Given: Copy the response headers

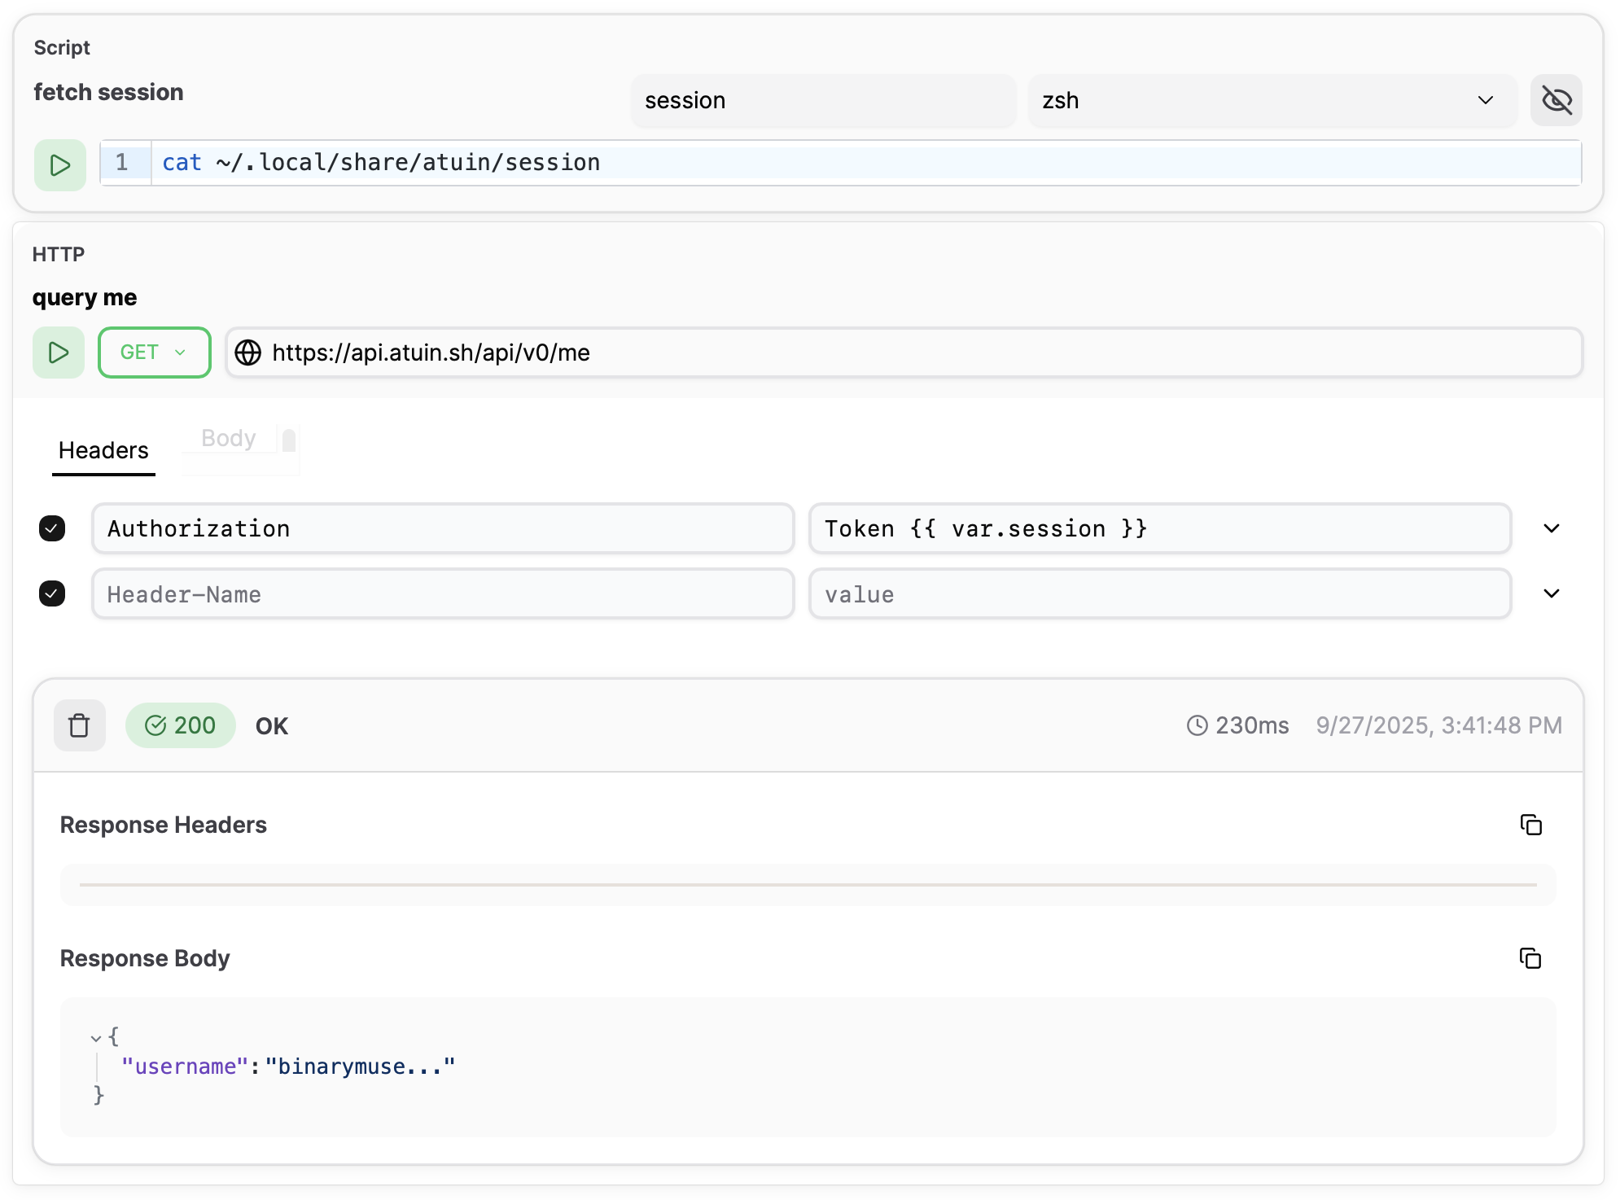Looking at the screenshot, I should 1530,825.
